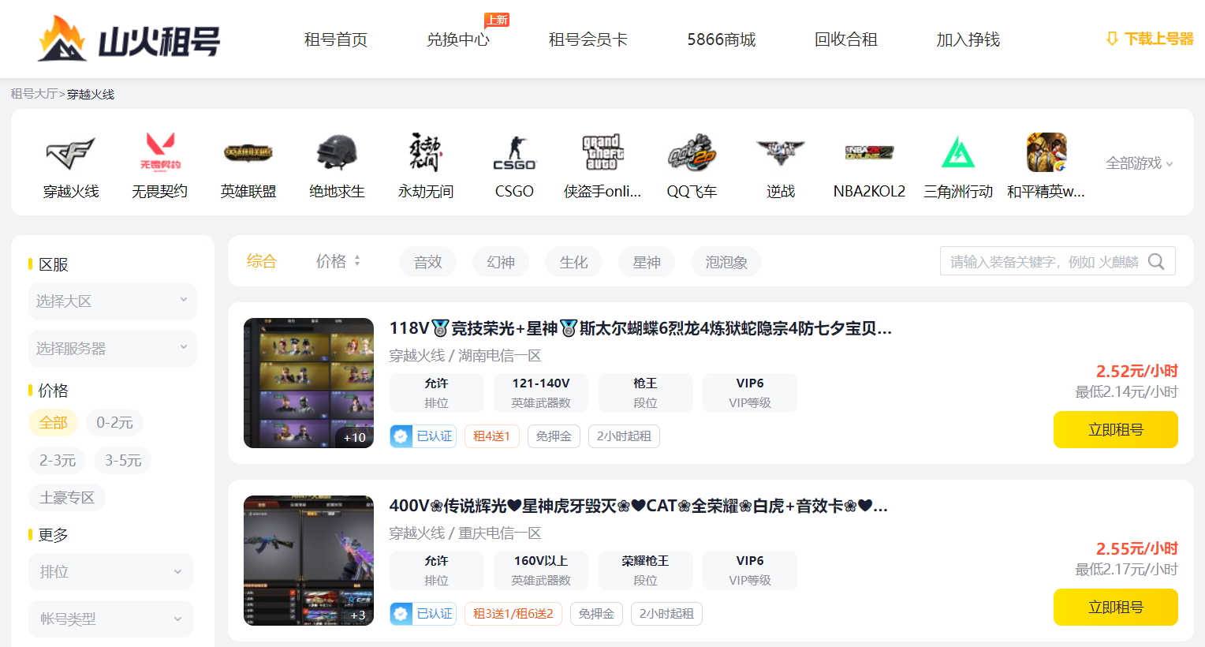Go to 兑换中心 in top navigation

tap(457, 39)
